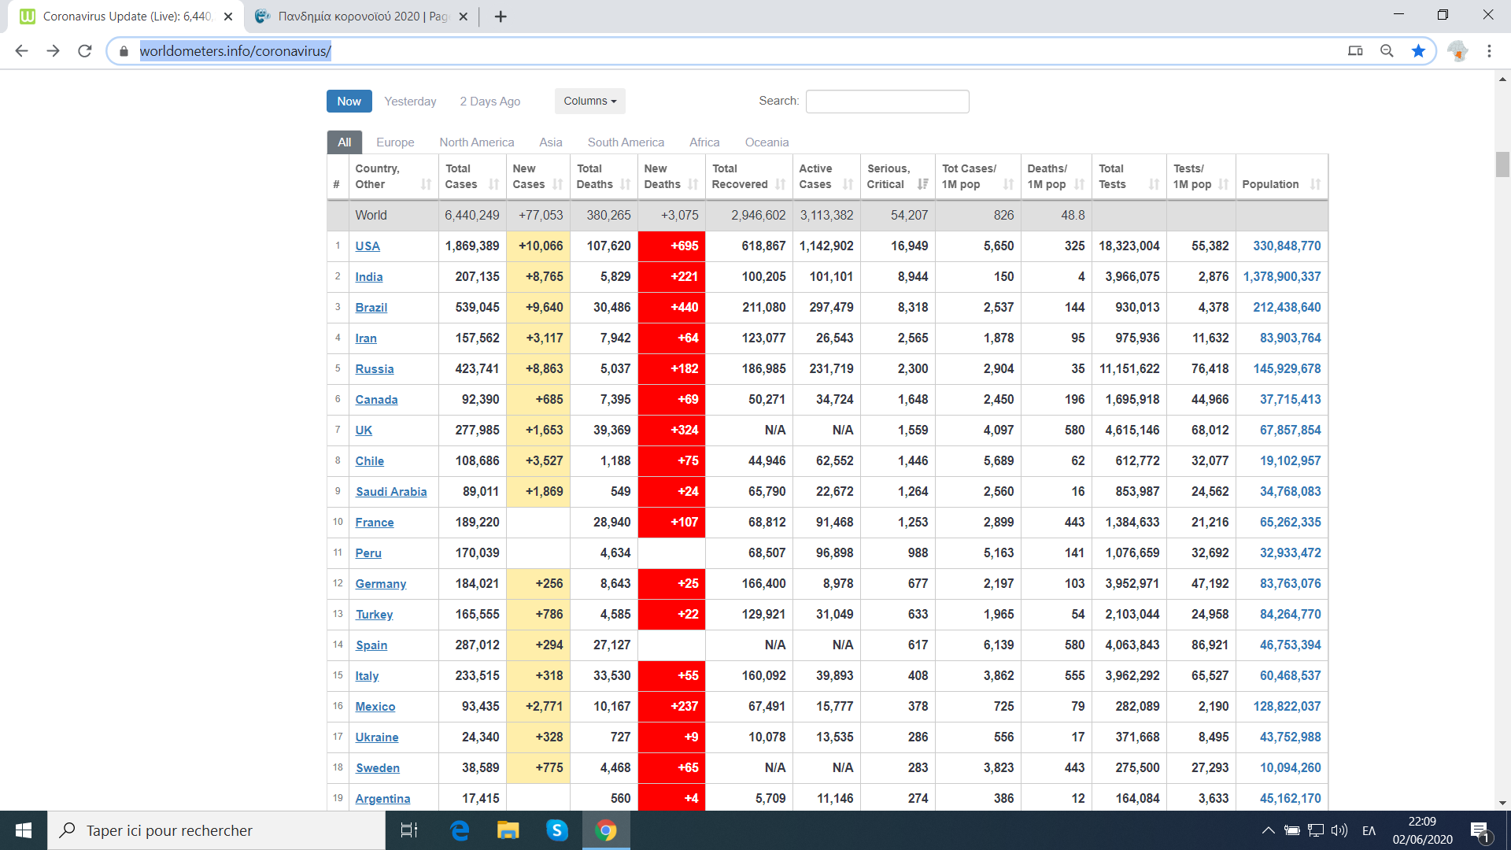The height and width of the screenshot is (850, 1511).
Task: Filter table to Asia
Action: coord(551,142)
